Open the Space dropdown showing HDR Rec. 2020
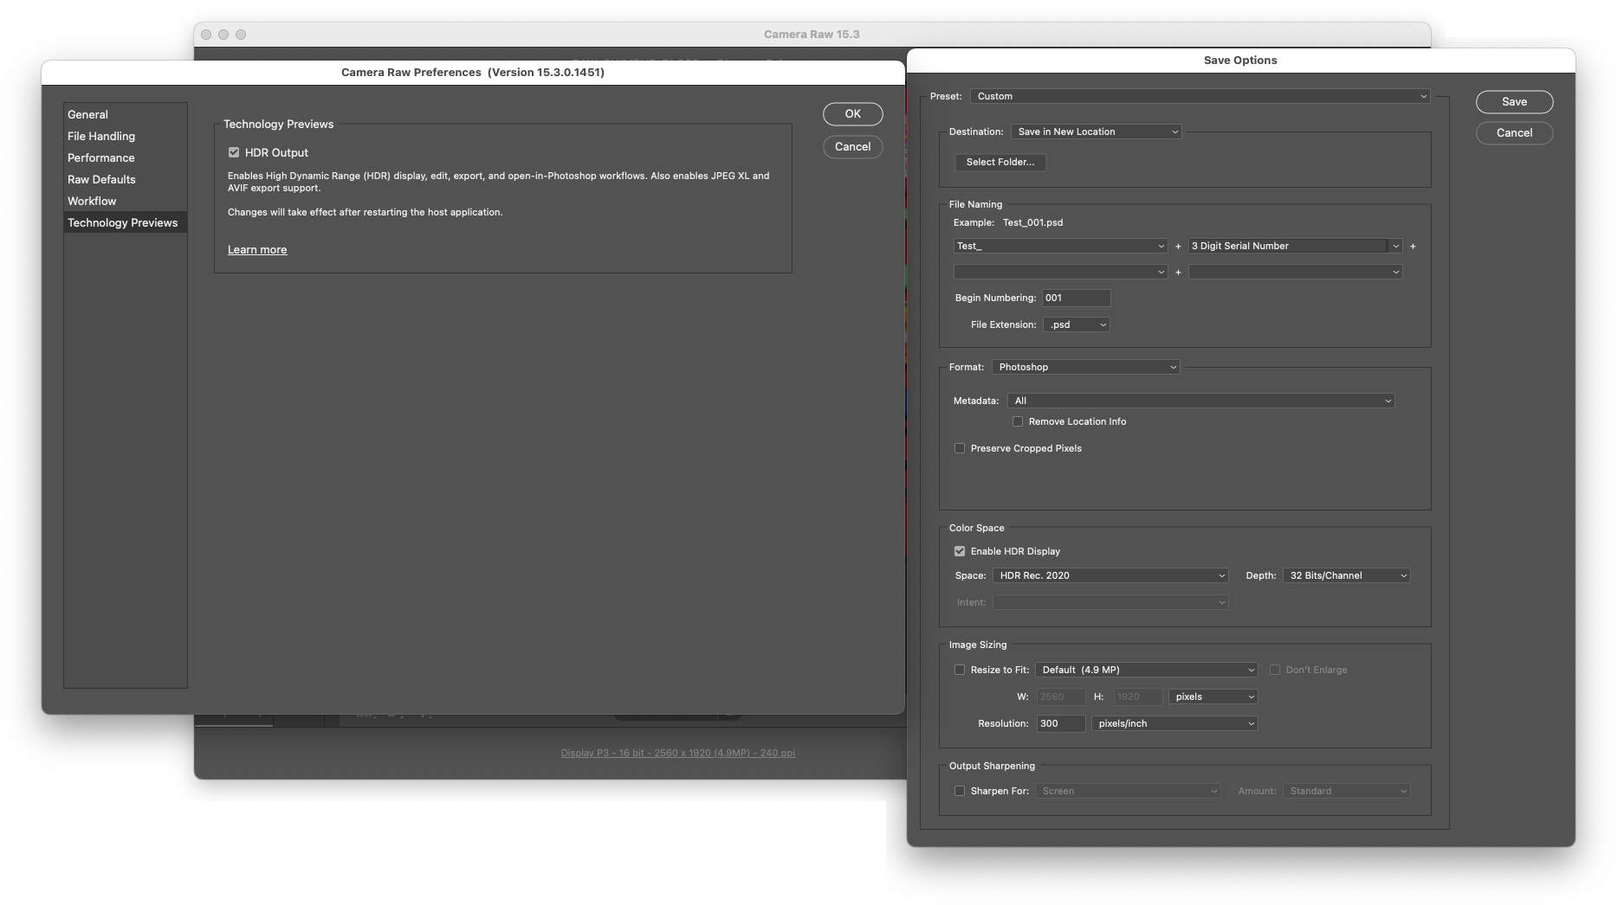Screen dimensions: 1624x905 [x=1110, y=575]
